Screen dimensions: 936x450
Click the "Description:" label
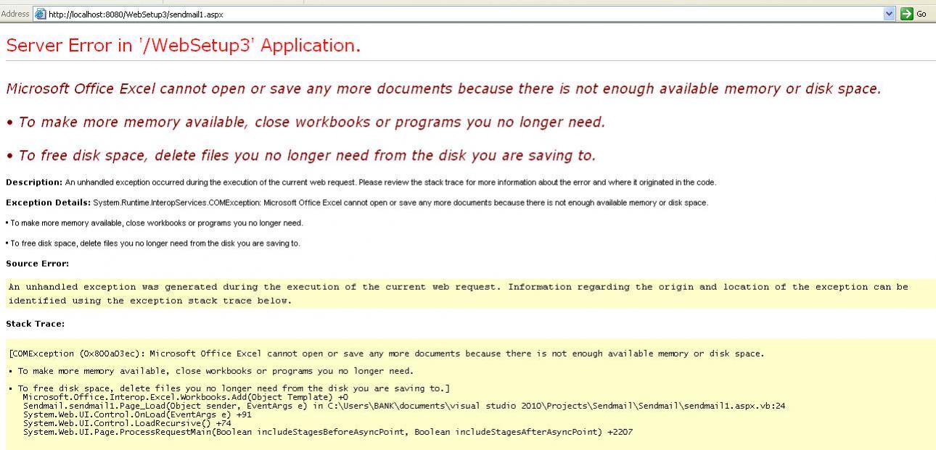point(34,182)
